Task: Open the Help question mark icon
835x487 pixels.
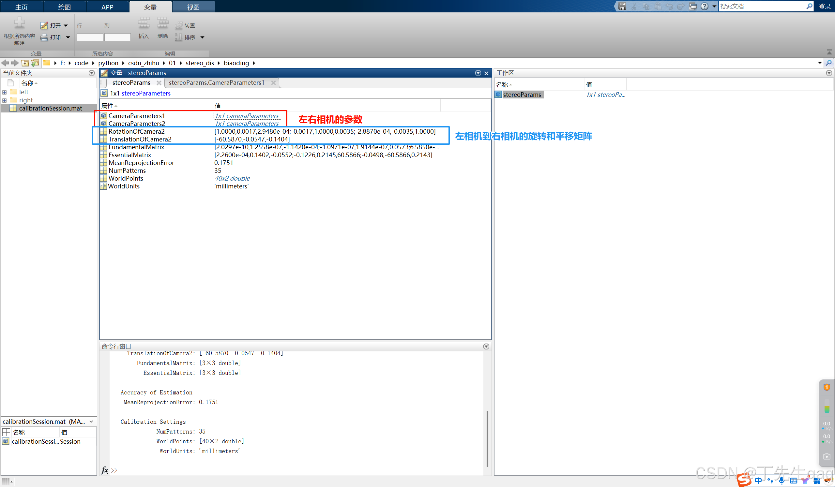Action: 704,6
